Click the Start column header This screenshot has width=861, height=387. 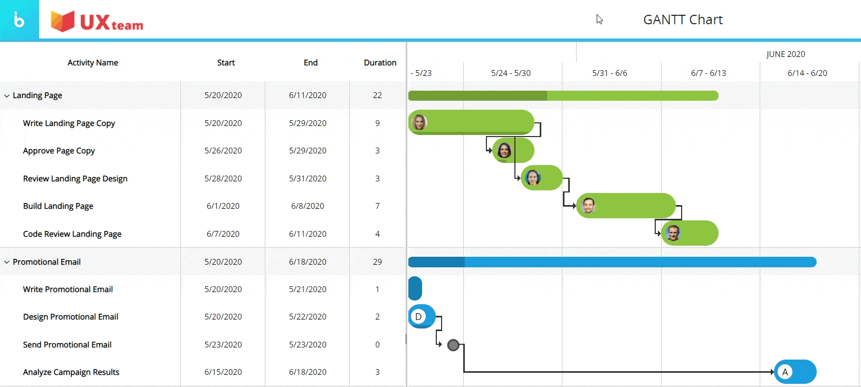(226, 63)
